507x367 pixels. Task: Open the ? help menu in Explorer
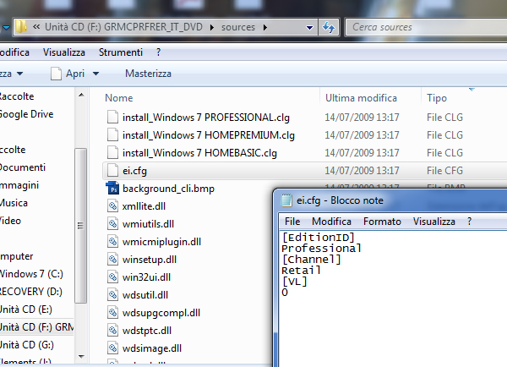(158, 52)
